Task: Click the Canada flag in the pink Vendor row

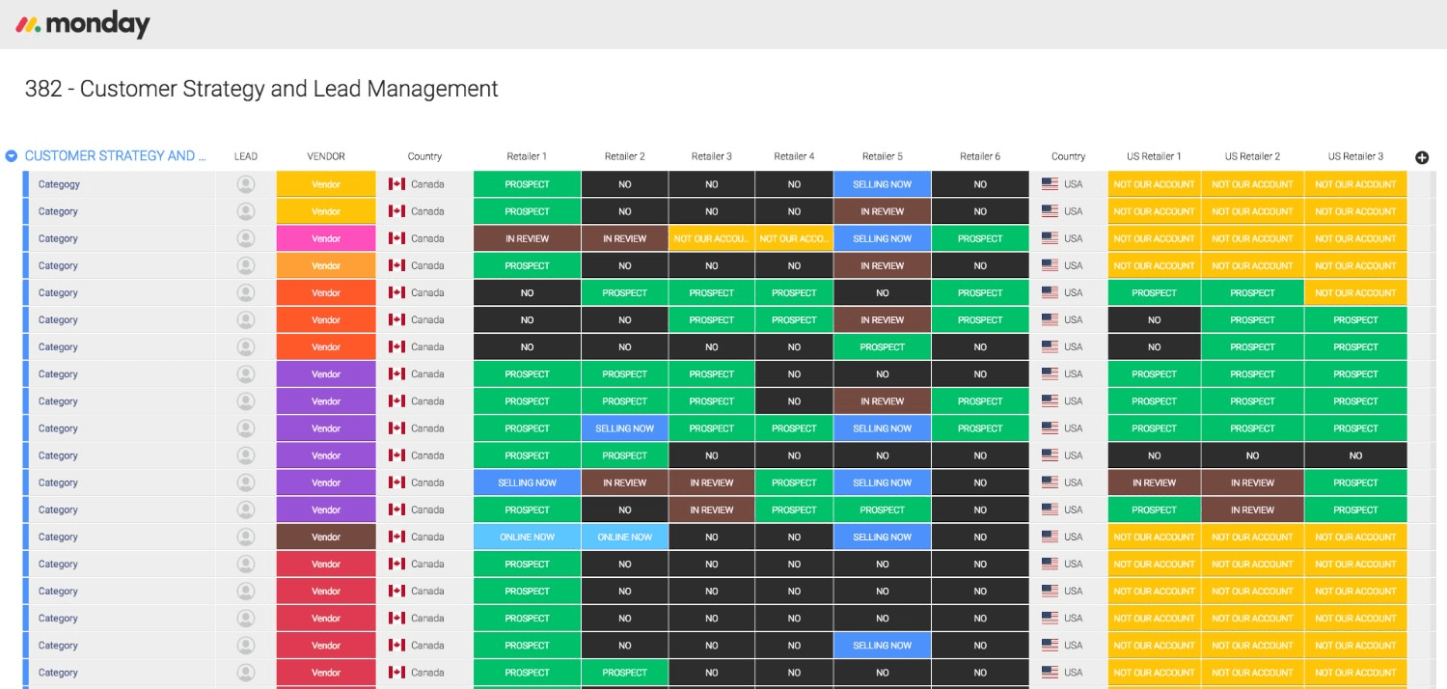Action: pyautogui.click(x=396, y=238)
